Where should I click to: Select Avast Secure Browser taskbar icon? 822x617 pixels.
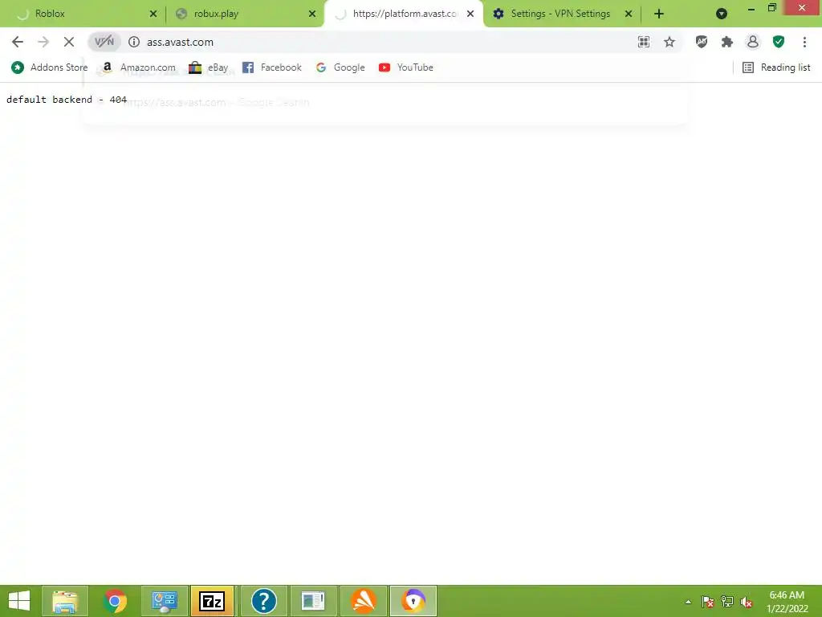[x=413, y=601]
